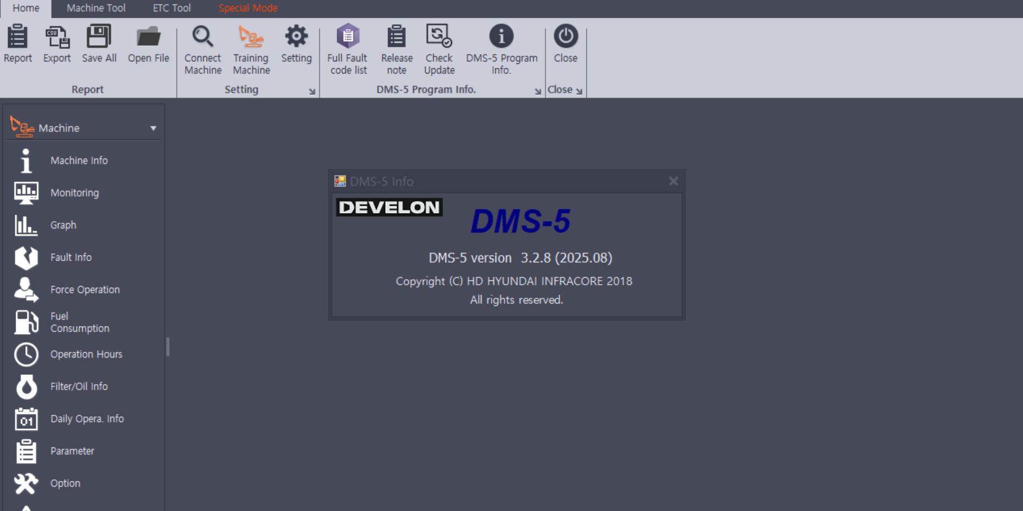Switch to the ETC Tool tab
Viewport: 1023px width, 511px height.
172,8
